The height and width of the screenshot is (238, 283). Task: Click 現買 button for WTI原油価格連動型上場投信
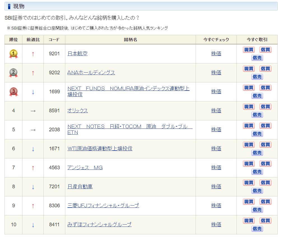(x=249, y=145)
